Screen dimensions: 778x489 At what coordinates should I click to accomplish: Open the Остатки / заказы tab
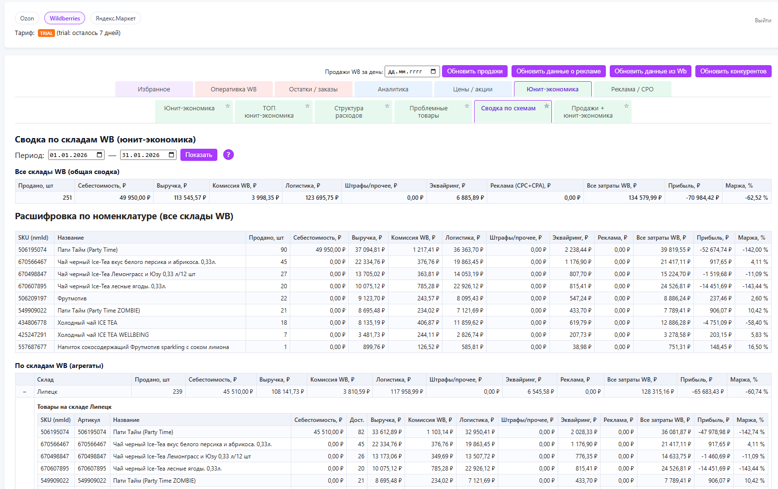pos(314,89)
